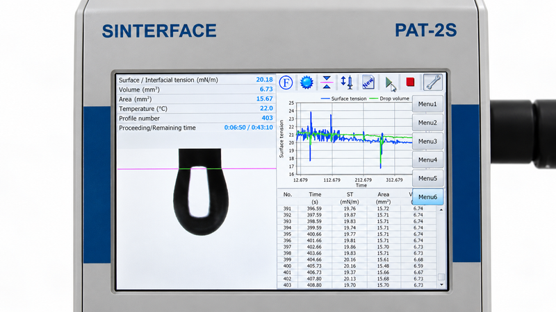Click ST cell 19.77 in row 395

[x=350, y=234]
